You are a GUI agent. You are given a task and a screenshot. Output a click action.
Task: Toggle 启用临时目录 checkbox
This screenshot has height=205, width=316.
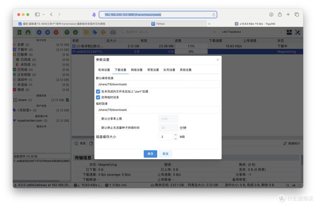click(98, 97)
